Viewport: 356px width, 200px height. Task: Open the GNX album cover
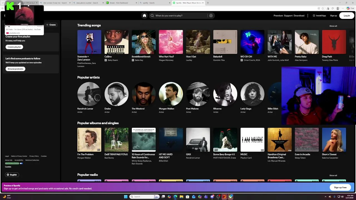(198, 140)
